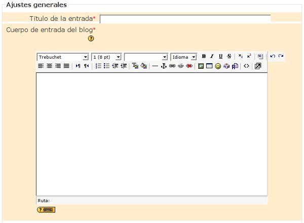Click the Título de la entrada field
The width and height of the screenshot is (304, 223).
point(185,19)
